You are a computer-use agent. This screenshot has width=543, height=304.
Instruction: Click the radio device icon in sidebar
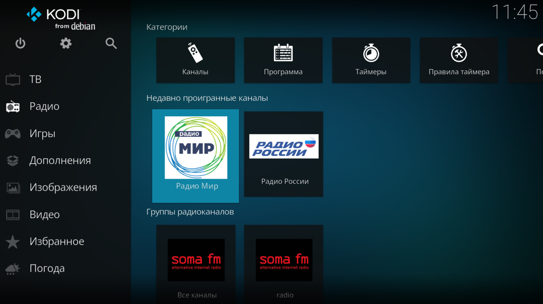[x=13, y=107]
